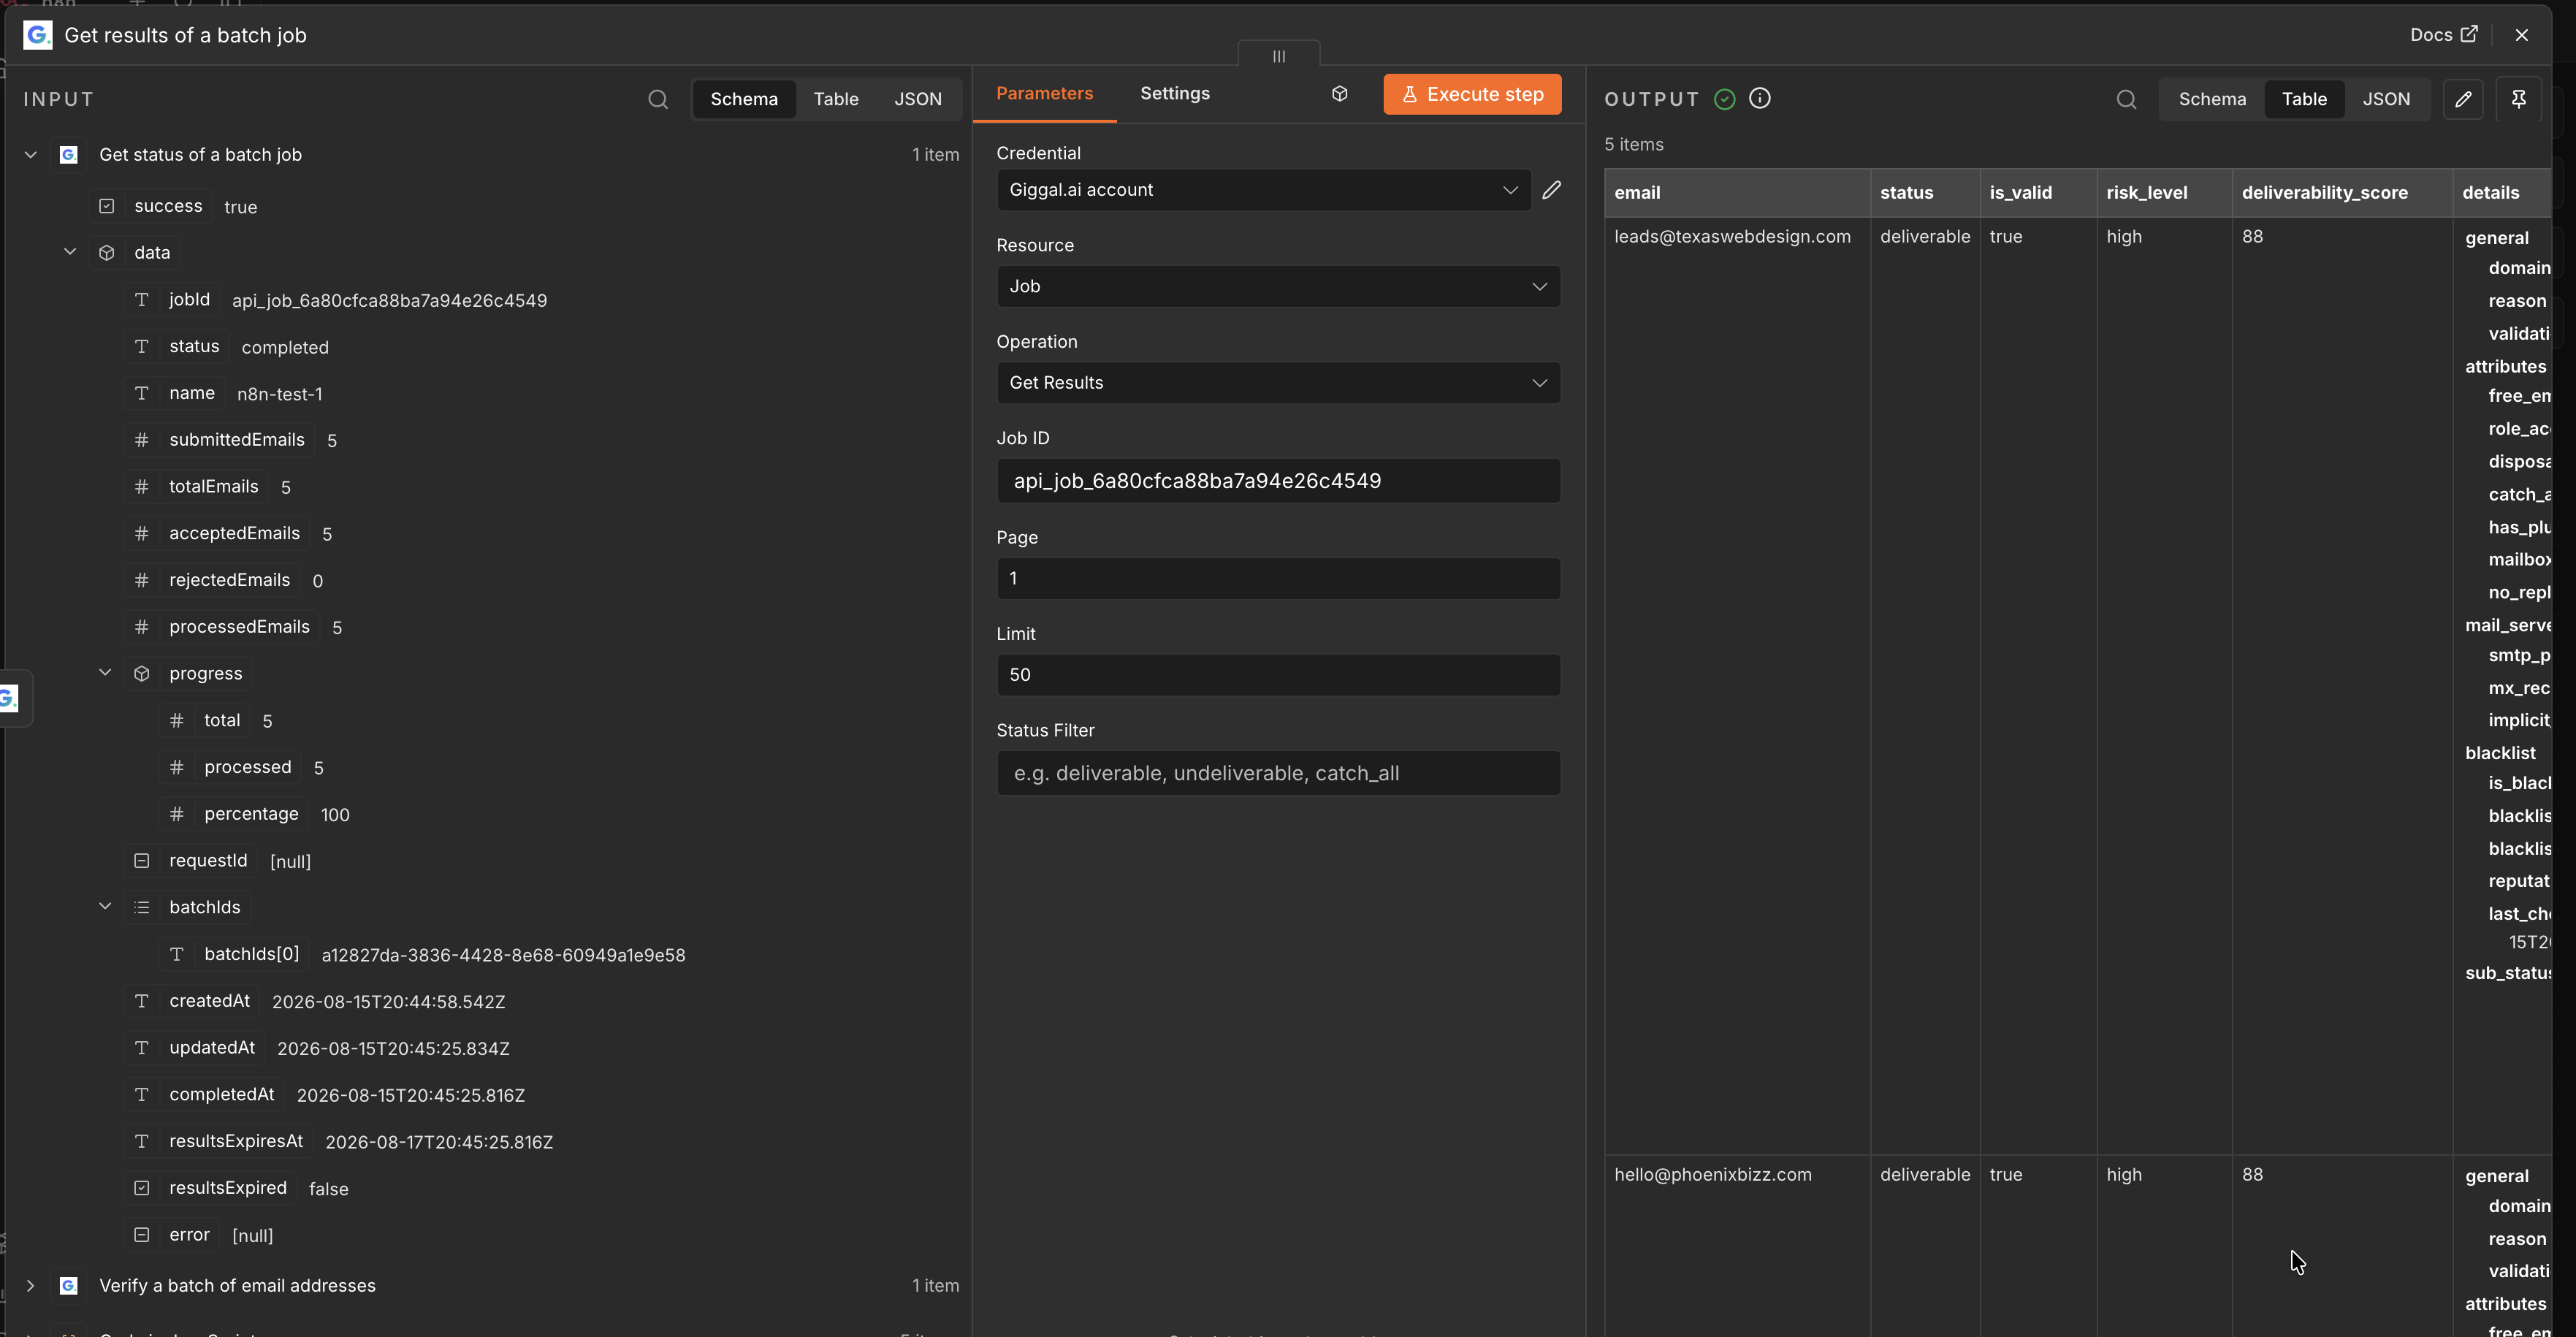Open the Parameters tab
The image size is (2576, 1337).
[x=1044, y=93]
